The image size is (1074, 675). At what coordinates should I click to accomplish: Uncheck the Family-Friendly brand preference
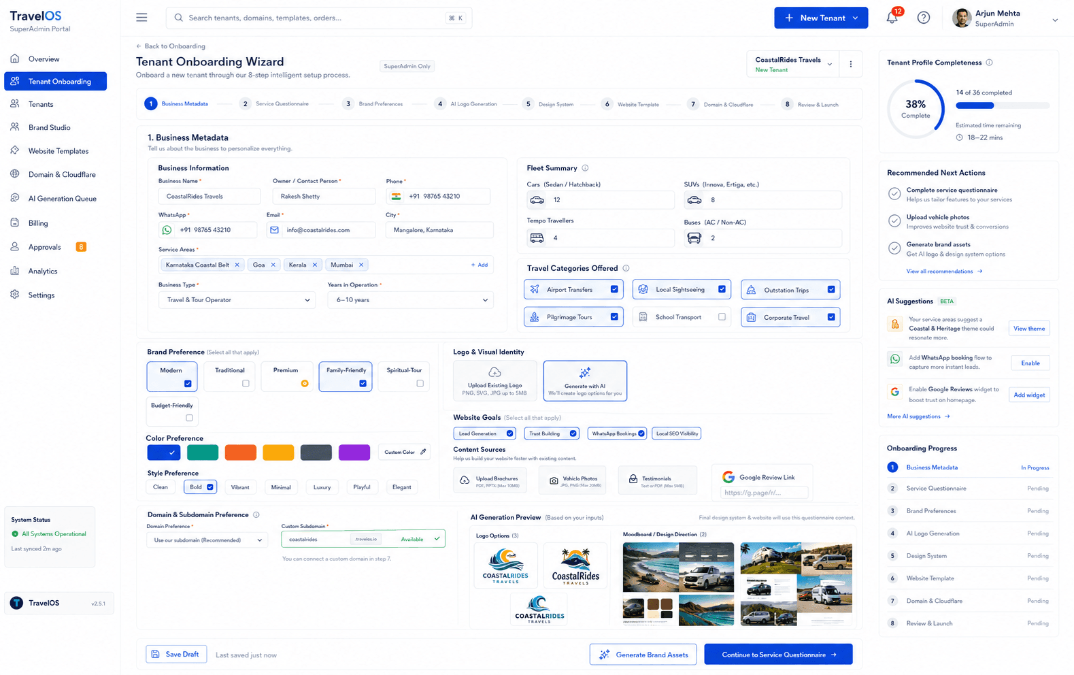[363, 383]
